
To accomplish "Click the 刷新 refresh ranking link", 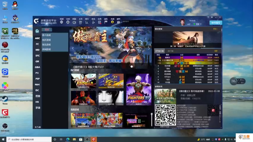I will click(216, 51).
